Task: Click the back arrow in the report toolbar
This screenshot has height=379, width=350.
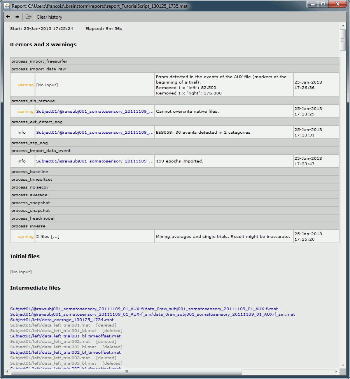Action: click(x=8, y=17)
